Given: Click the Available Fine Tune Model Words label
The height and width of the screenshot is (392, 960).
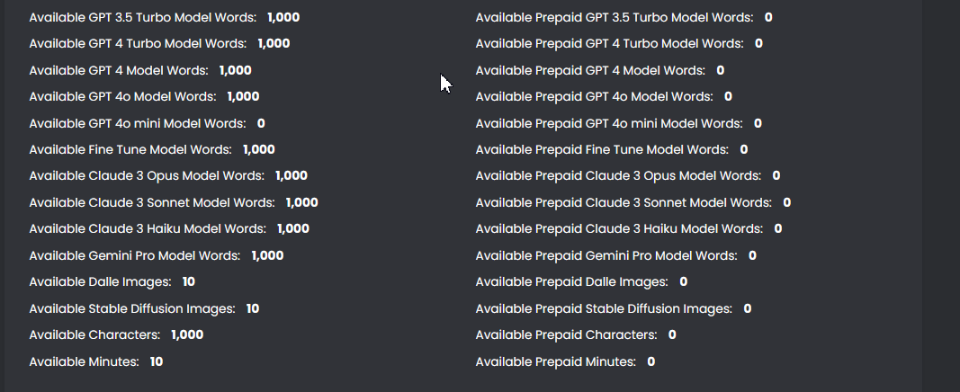Looking at the screenshot, I should [130, 149].
